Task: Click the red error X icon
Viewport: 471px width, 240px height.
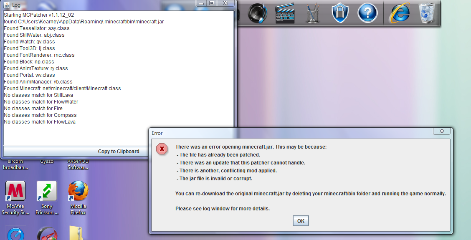Action: 162,149
